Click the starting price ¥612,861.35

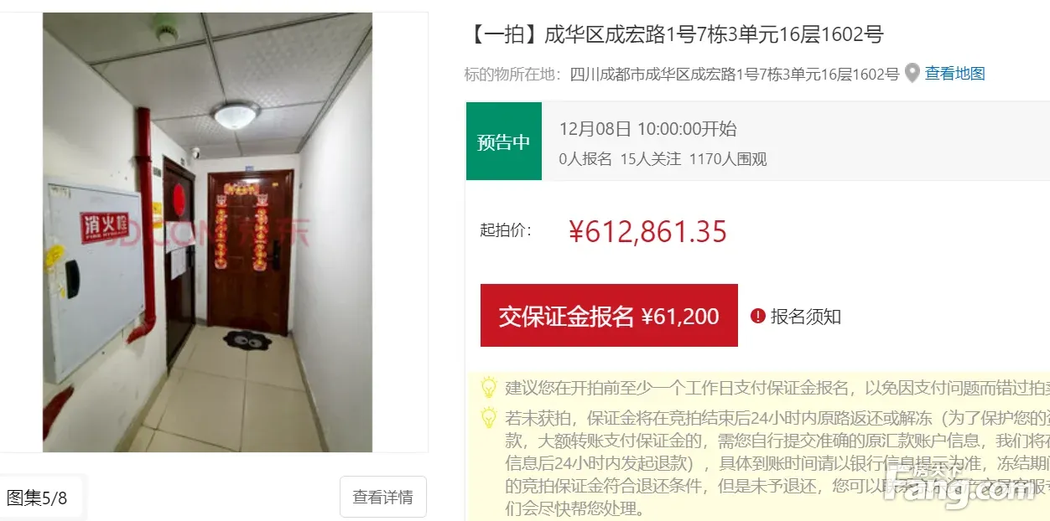(647, 232)
